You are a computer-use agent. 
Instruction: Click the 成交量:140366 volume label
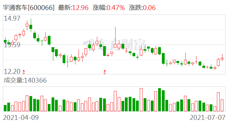pos(25,80)
